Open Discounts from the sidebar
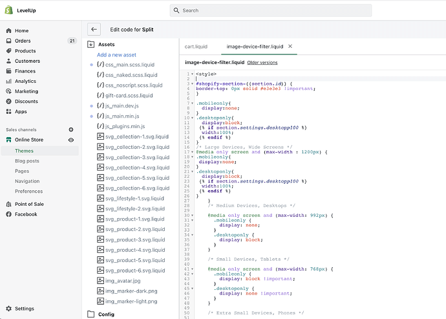This screenshot has width=446, height=319. point(26,102)
